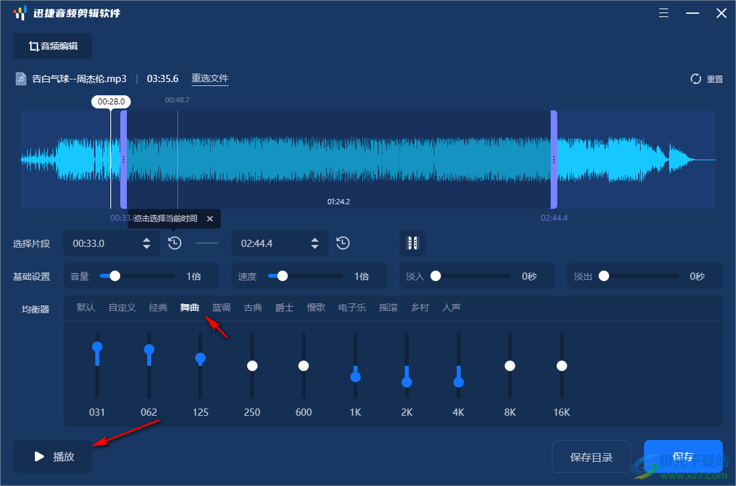736x486 pixels.
Task: Close the 点击选择当前时间 tooltip
Action: tap(210, 219)
